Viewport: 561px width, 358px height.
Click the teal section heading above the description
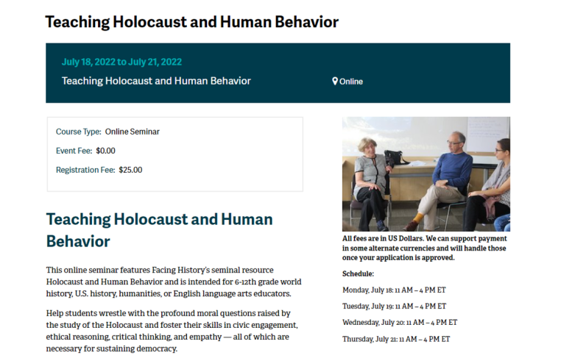[159, 229]
